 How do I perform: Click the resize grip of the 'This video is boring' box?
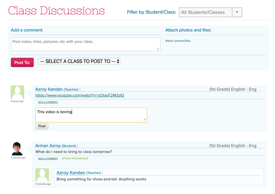tap(144, 119)
